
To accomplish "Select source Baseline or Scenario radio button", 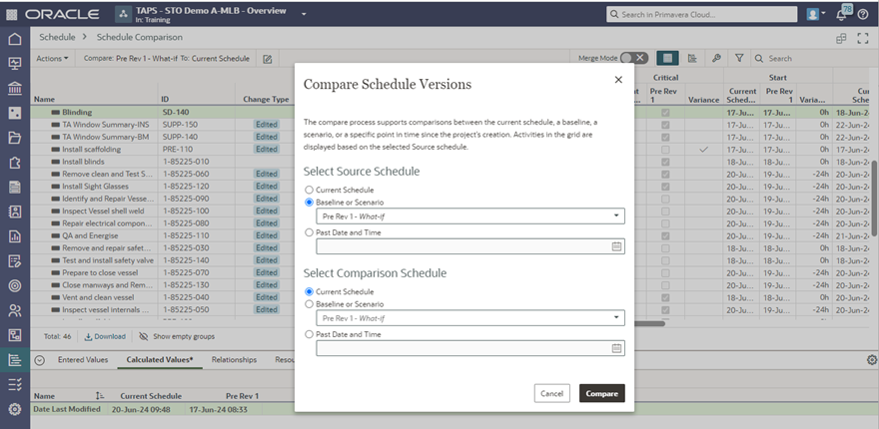I will click(309, 203).
